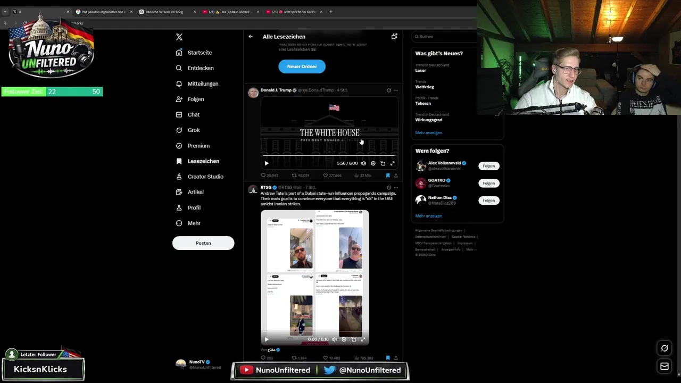681x383 pixels.
Task: Go back using Lesezeichen back arrow
Action: click(251, 37)
